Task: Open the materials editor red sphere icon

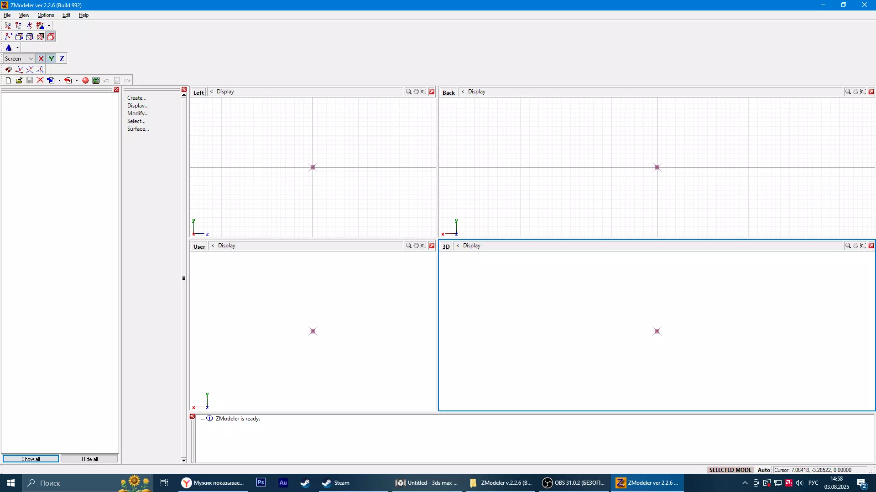Action: coord(85,81)
